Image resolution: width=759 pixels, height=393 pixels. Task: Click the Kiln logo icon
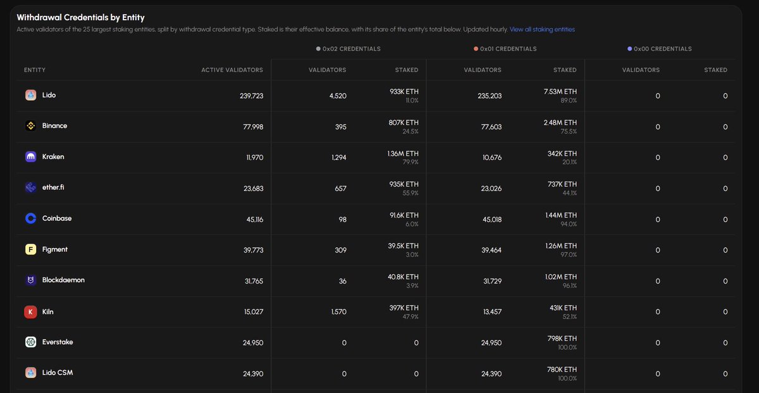click(x=30, y=311)
